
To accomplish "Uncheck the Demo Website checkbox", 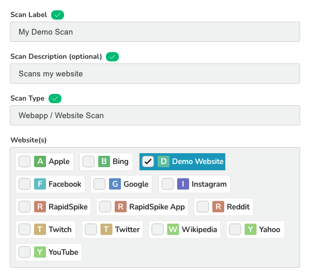I will pyautogui.click(x=148, y=161).
